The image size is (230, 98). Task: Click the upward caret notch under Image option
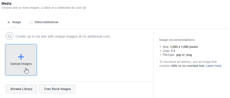click(14, 27)
